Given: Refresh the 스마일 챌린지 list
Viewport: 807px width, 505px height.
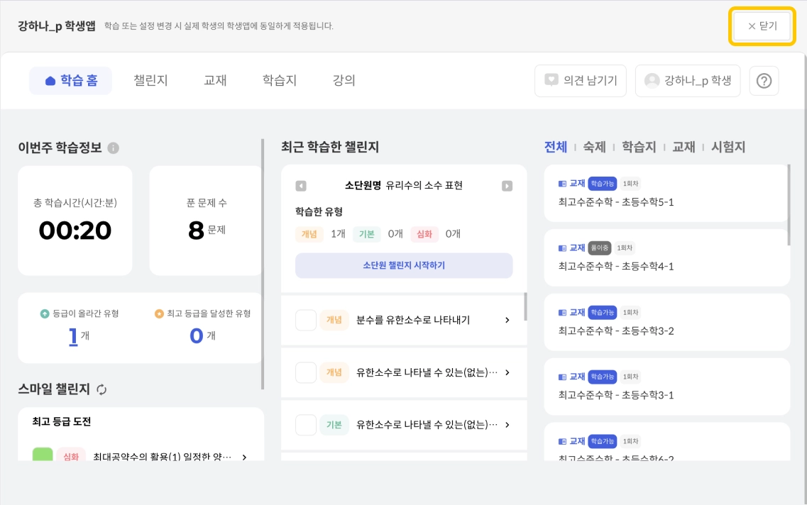Looking at the screenshot, I should (x=101, y=389).
